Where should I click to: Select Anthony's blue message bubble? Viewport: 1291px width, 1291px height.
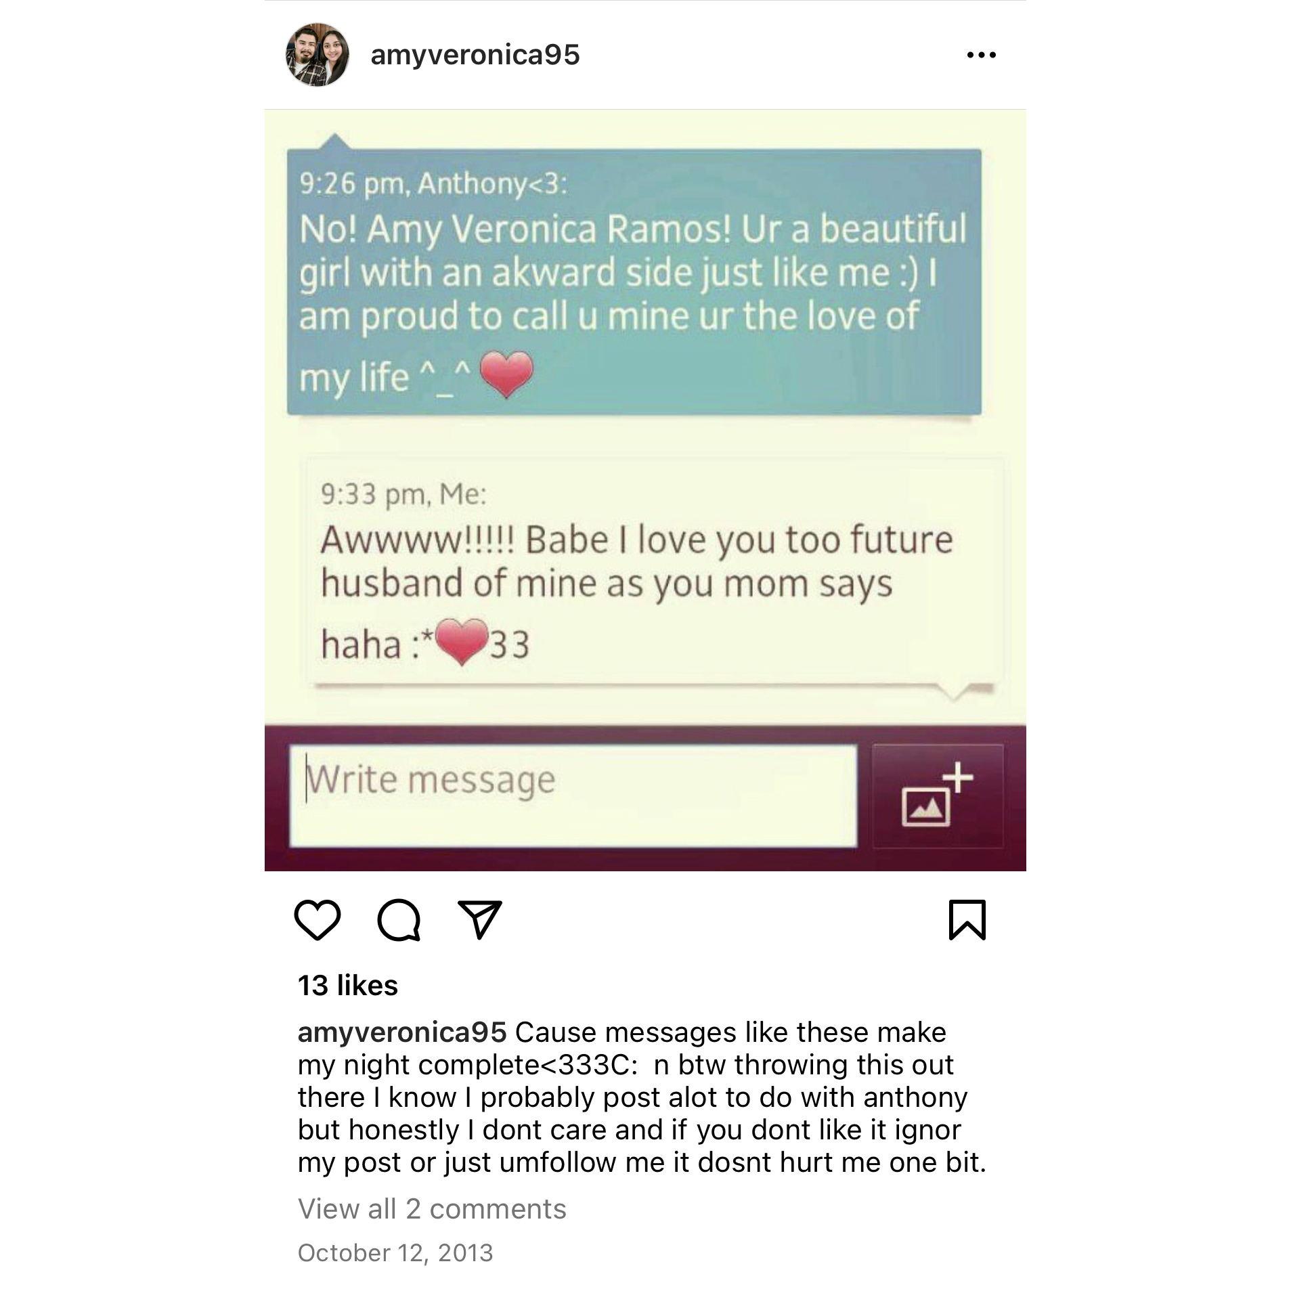pos(634,281)
